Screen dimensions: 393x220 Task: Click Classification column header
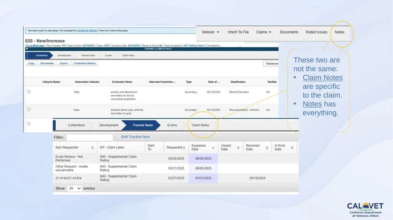(x=238, y=82)
